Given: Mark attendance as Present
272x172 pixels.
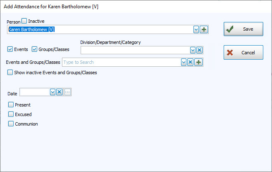Looking at the screenshot, I should pyautogui.click(x=11, y=105).
